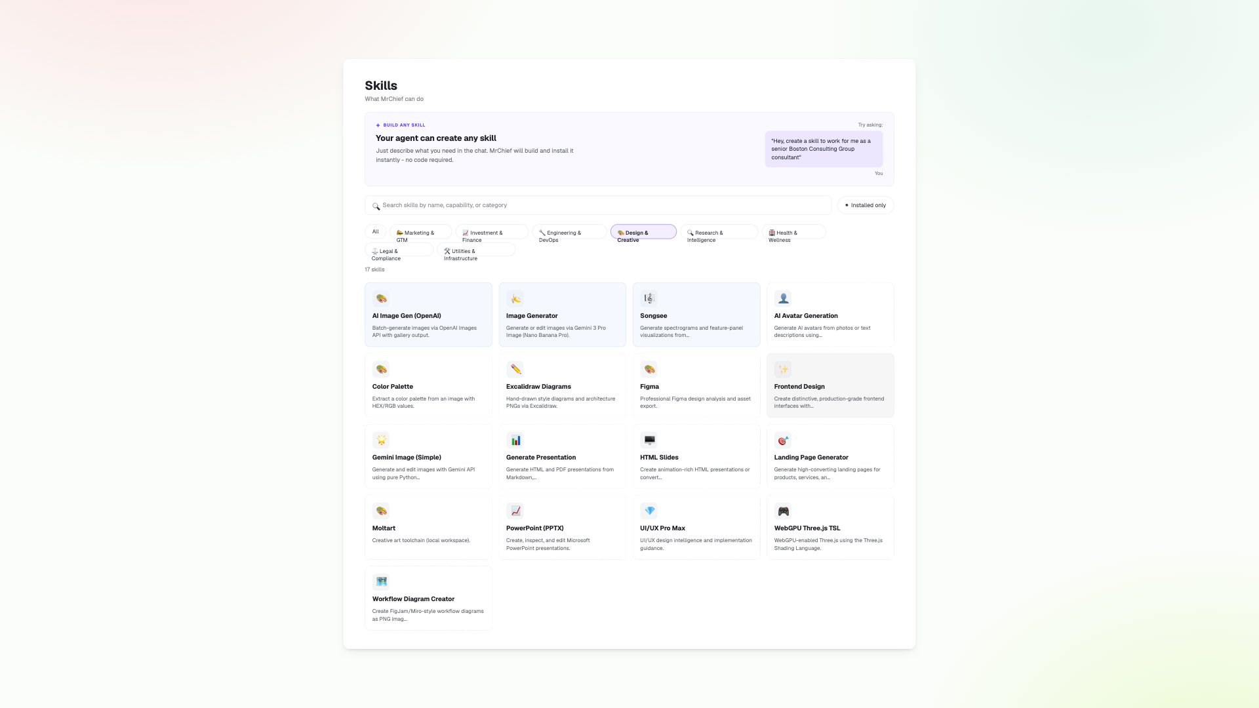1259x708 pixels.
Task: Filter by Engineering & DevOps category
Action: coord(569,232)
